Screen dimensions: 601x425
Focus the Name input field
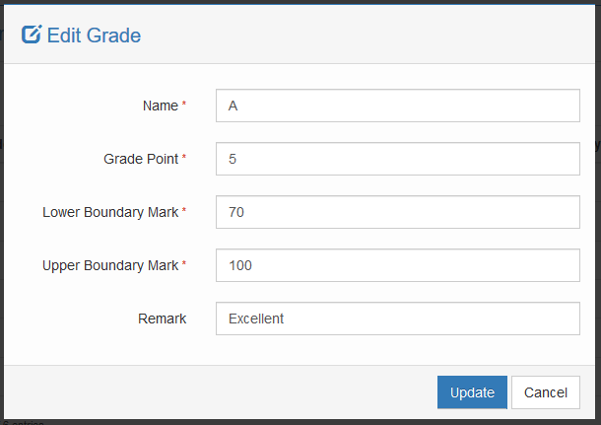pyautogui.click(x=397, y=106)
